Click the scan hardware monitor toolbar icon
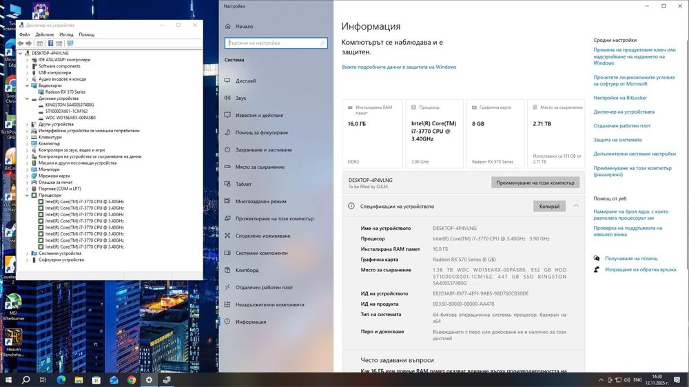 click(70, 43)
